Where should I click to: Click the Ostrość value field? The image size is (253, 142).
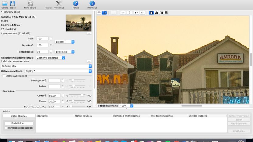(x=54, y=96)
